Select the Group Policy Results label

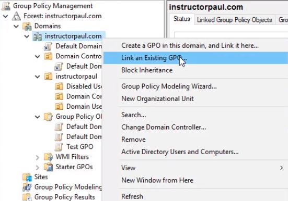64,197
